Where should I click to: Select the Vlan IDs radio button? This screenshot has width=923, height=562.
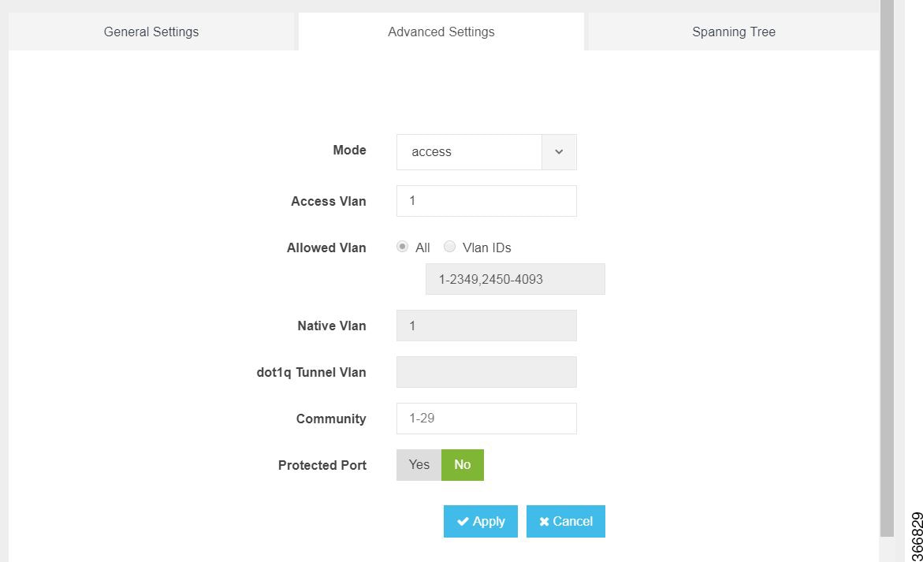tap(450, 247)
